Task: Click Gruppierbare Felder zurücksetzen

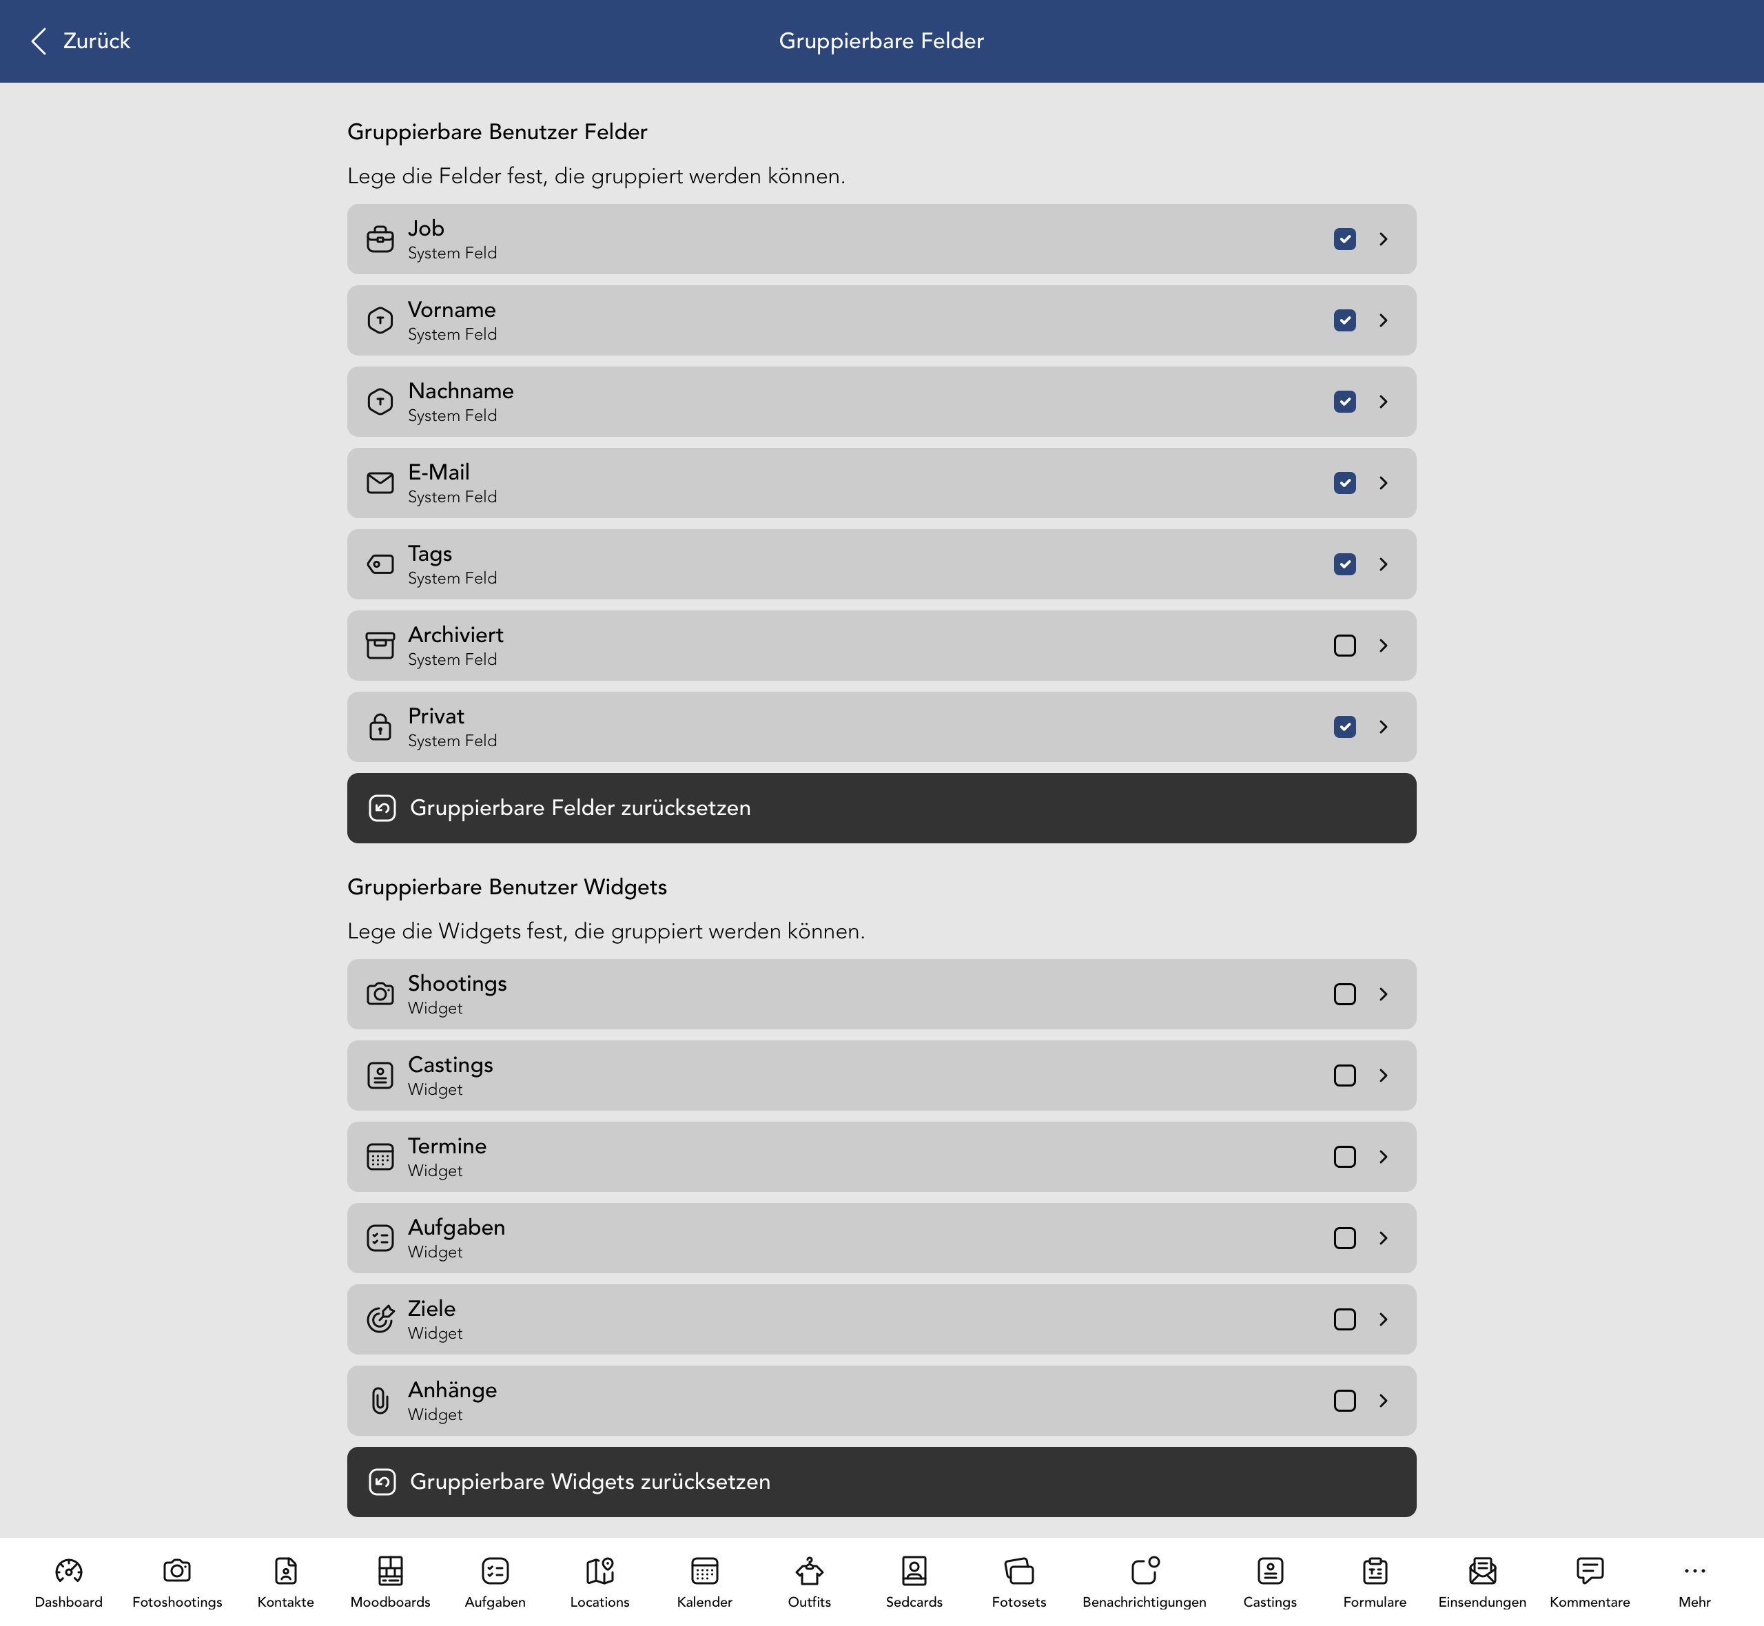Action: pos(881,807)
